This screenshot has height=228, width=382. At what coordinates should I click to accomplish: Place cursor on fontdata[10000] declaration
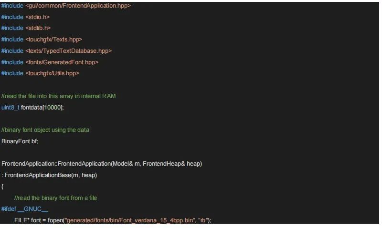coord(42,108)
